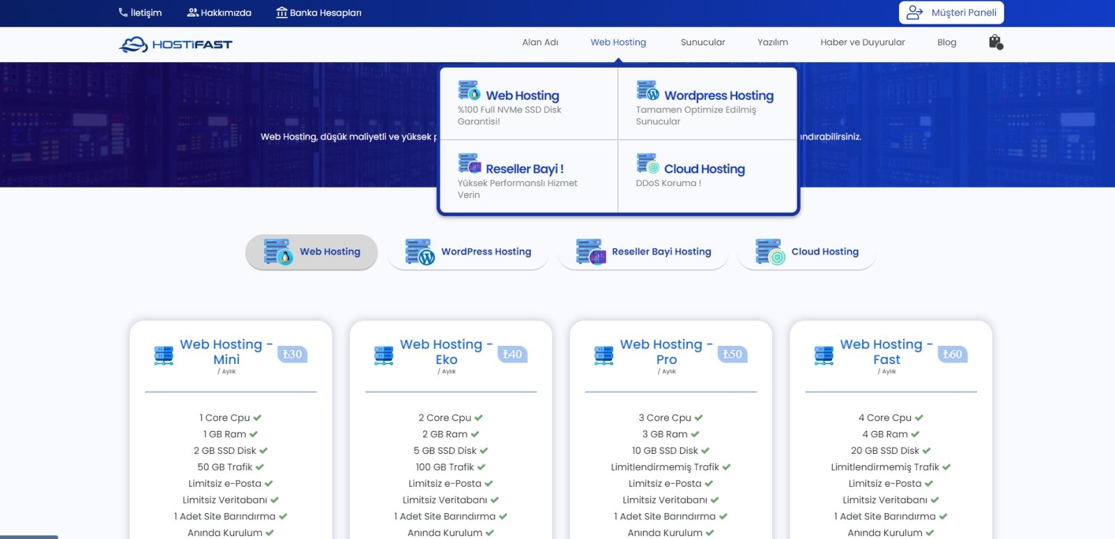Click the Web Hosting - Fast title
This screenshot has width=1115, height=539.
[886, 352]
